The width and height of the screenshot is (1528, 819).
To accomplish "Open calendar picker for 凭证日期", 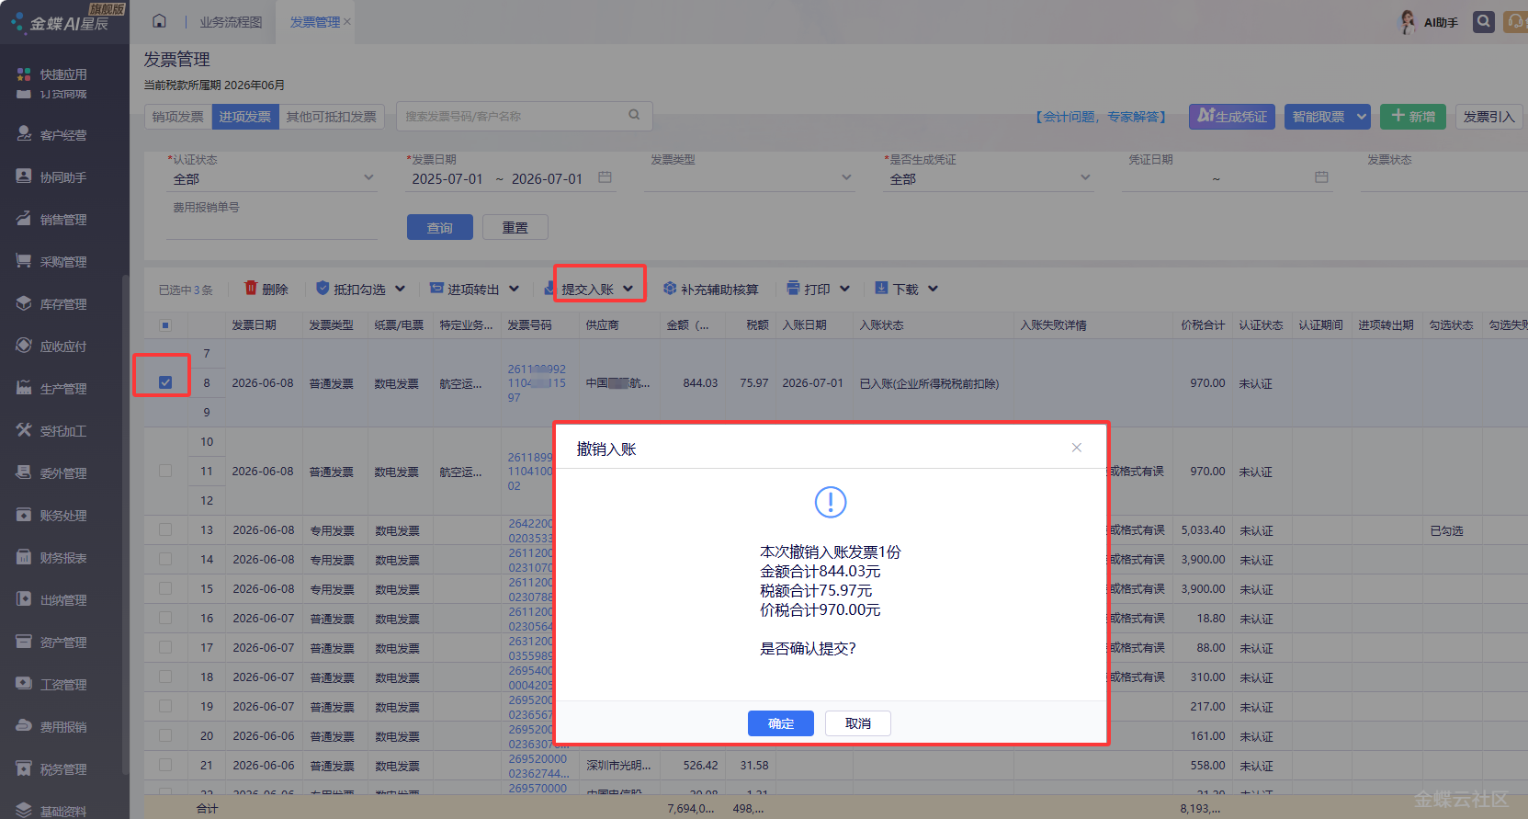I will tap(1321, 177).
